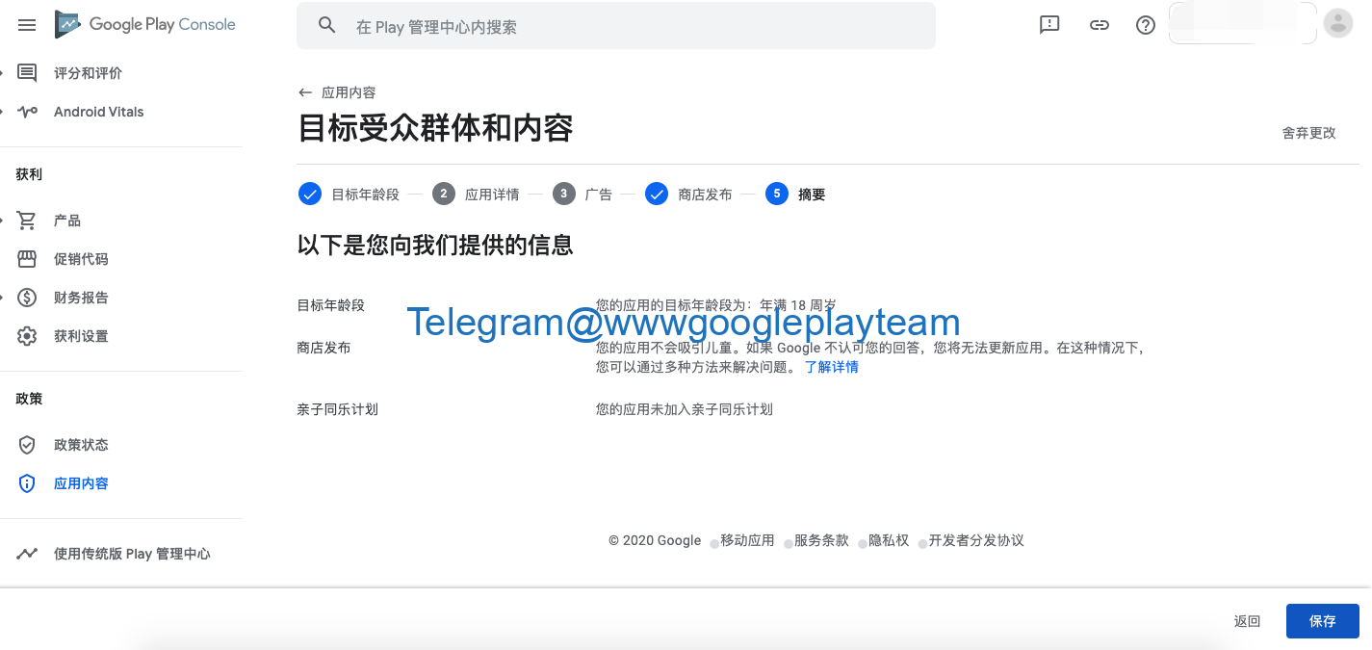Image resolution: width=1372 pixels, height=650 pixels.
Task: Click the monetization setup gear icon
Action: tap(27, 336)
